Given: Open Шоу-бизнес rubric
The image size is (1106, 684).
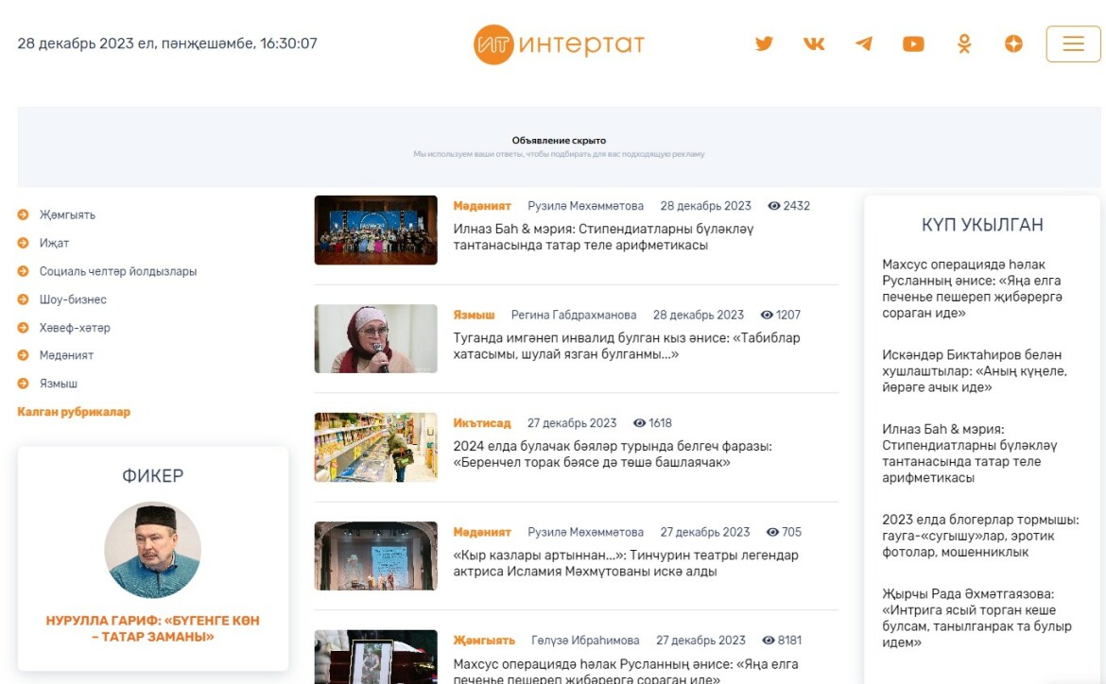Looking at the screenshot, I should 73,299.
